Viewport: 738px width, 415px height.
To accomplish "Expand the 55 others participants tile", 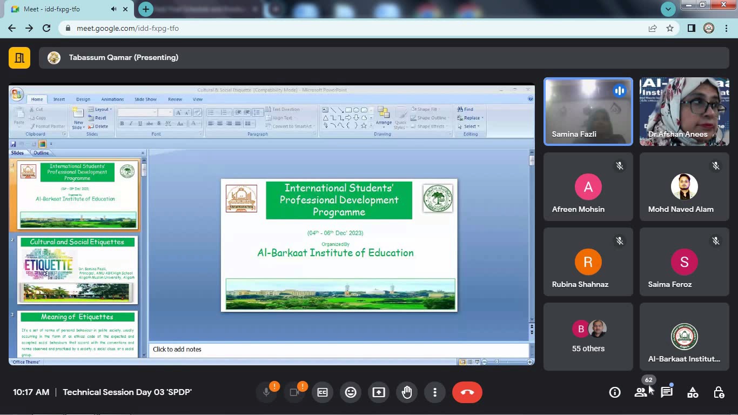I will [588, 337].
